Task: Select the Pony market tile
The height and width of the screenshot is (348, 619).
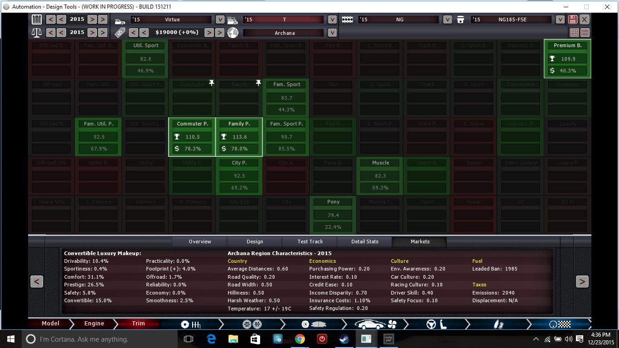Action: 334,215
